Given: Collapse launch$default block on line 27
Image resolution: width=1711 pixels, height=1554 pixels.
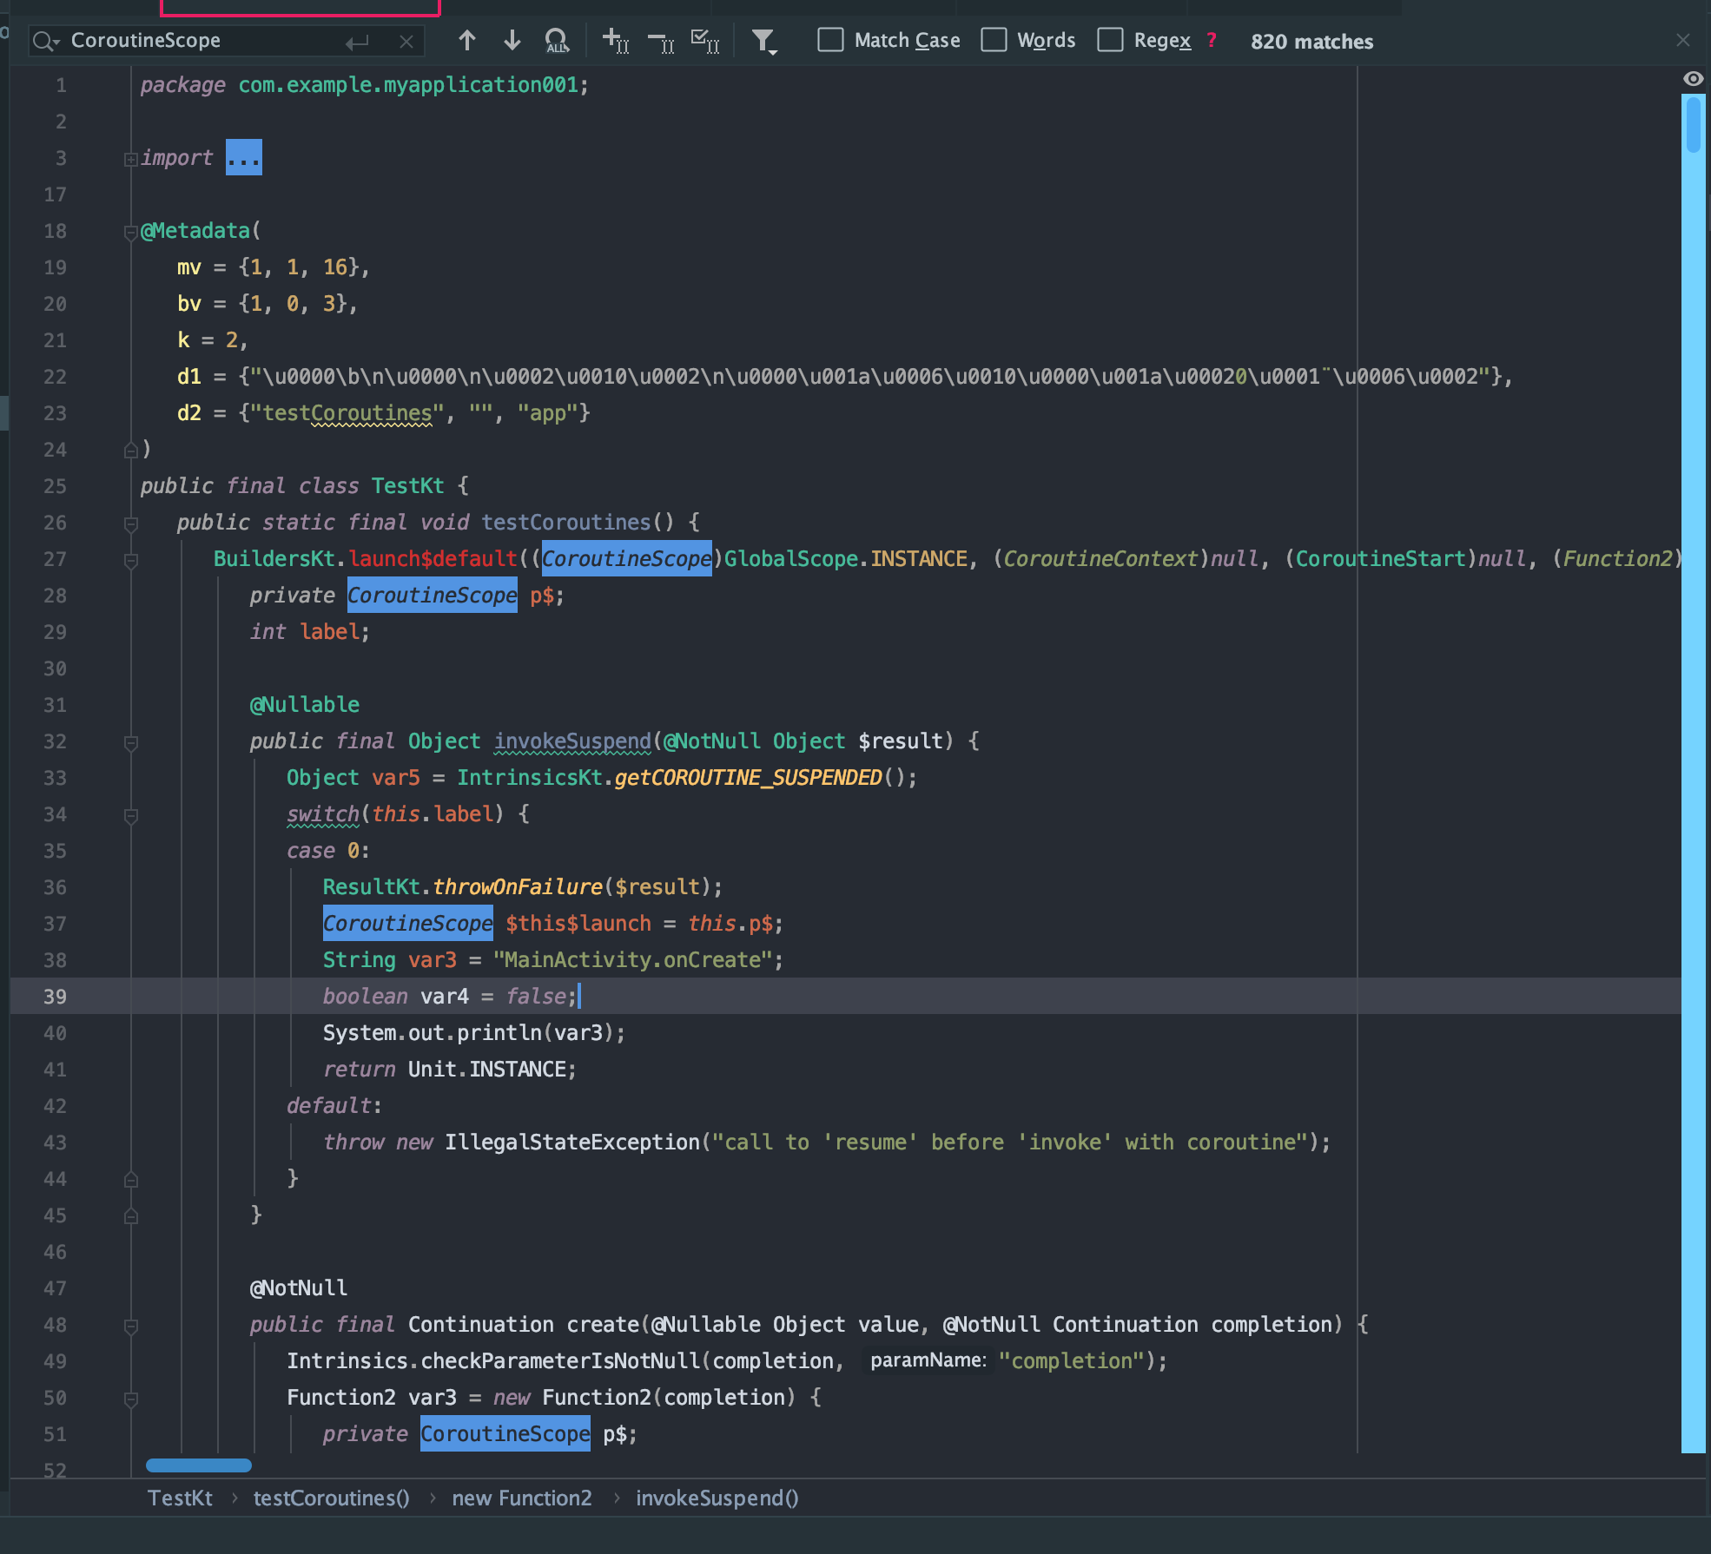Looking at the screenshot, I should tap(131, 560).
